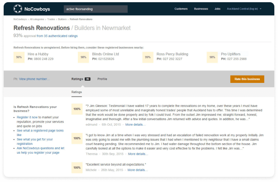Click the 98% badge for Pro Uplifters

click(x=212, y=57)
